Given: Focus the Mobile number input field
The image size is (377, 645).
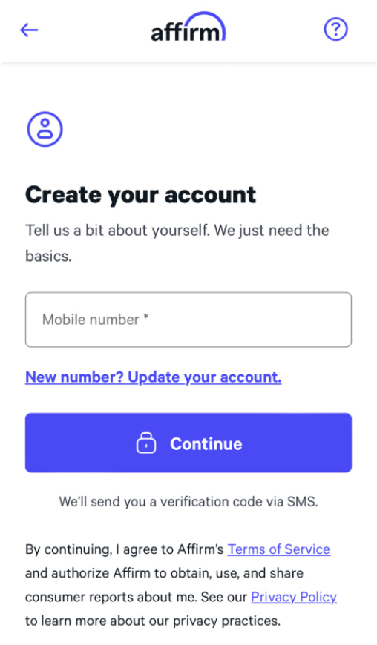Looking at the screenshot, I should (188, 320).
